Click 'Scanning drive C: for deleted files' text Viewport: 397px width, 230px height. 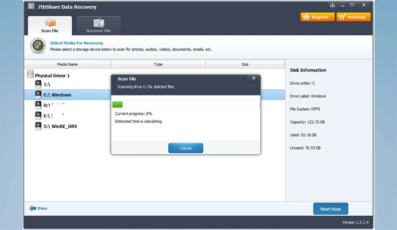(x=146, y=86)
